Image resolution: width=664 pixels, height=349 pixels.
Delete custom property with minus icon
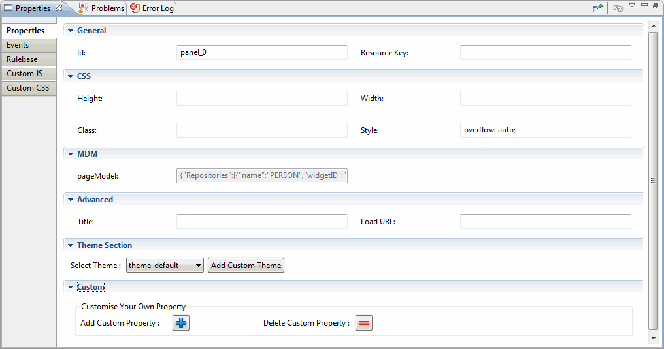click(364, 323)
